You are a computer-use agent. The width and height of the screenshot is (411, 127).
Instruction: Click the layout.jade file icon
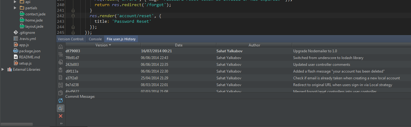pos(22,26)
